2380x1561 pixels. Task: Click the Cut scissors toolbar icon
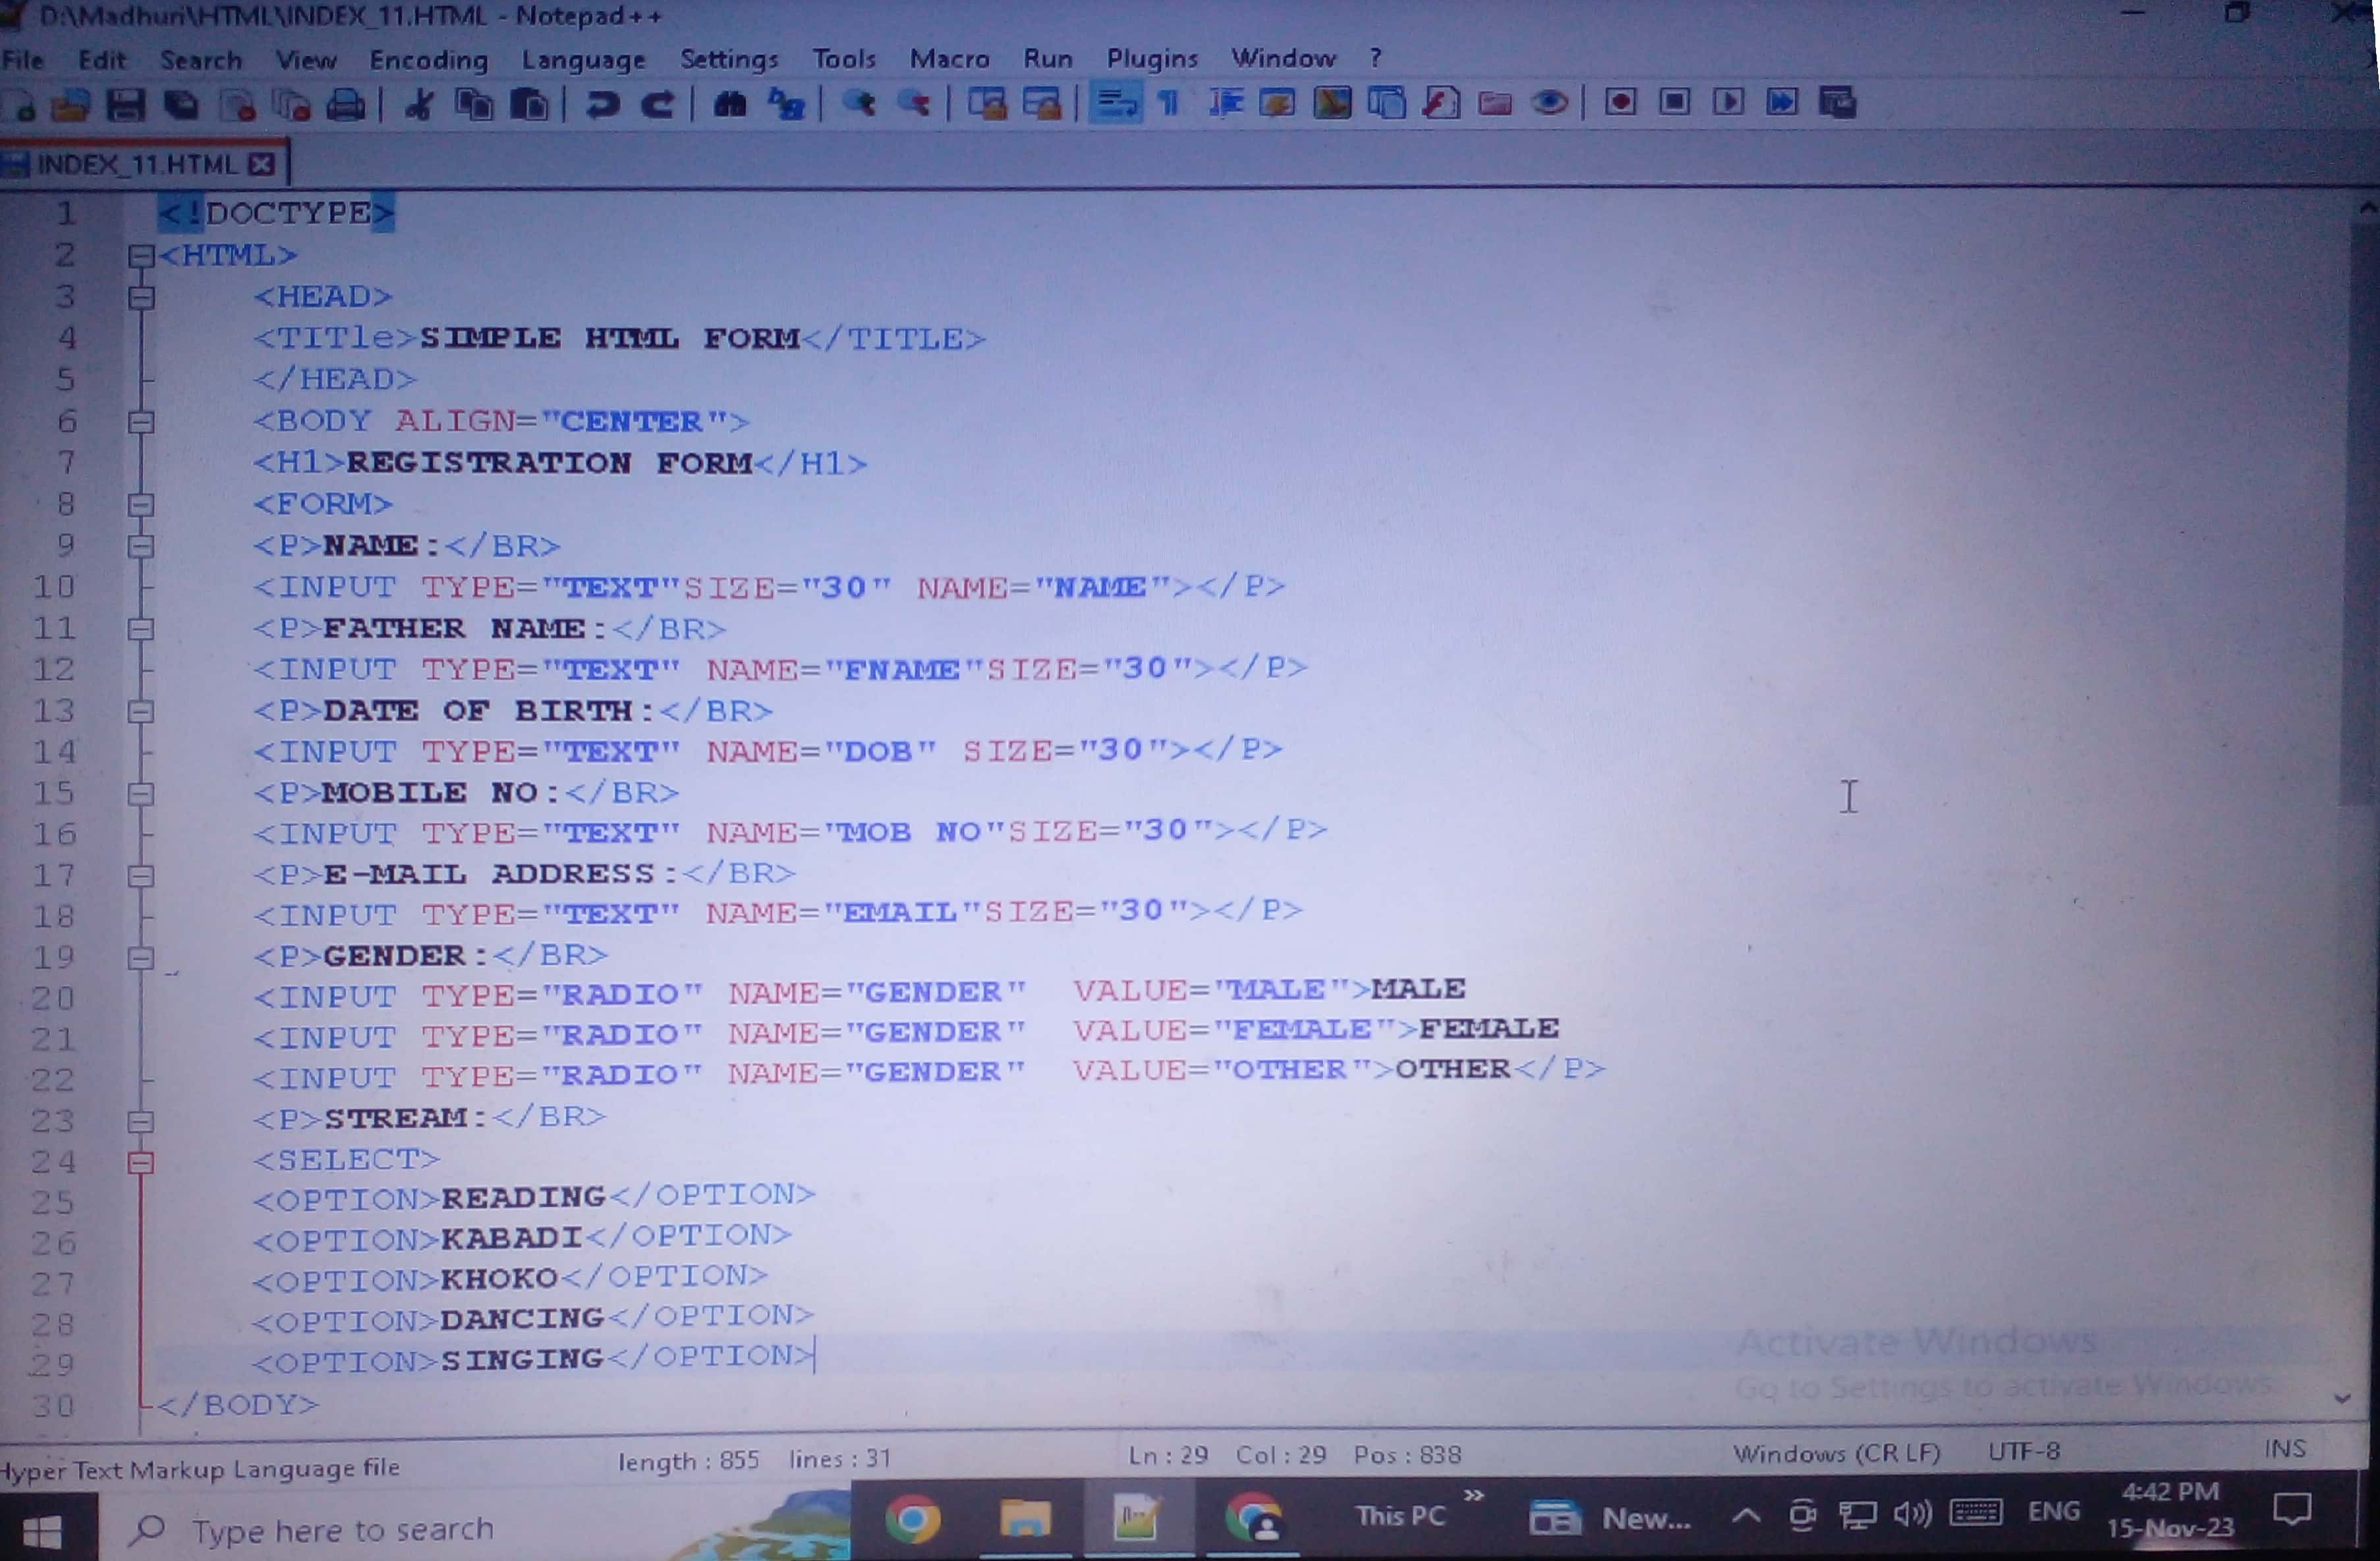click(419, 104)
